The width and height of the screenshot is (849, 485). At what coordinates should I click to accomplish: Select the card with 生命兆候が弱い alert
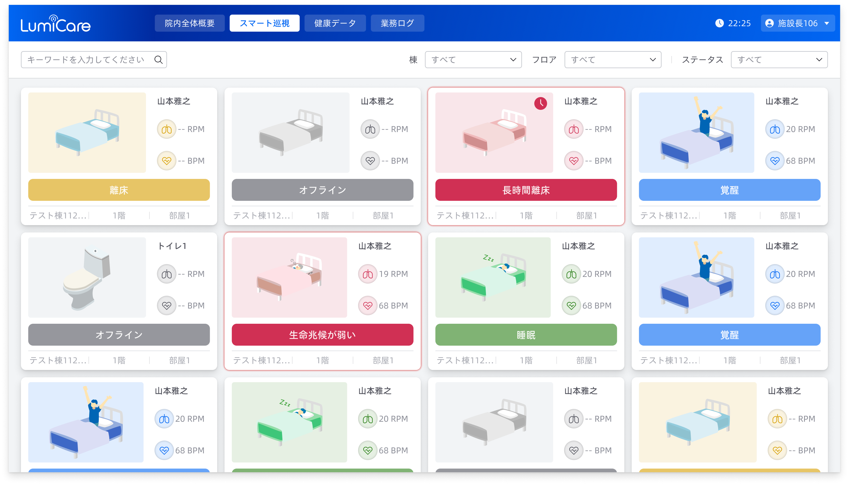point(322,300)
